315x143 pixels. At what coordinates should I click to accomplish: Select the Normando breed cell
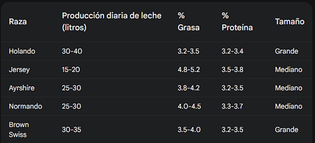pos(26,106)
